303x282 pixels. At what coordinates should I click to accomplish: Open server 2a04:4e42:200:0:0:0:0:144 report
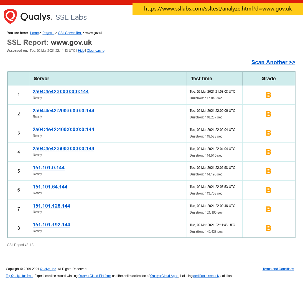click(x=63, y=111)
